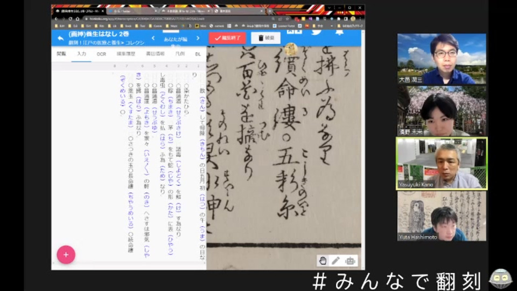Click column number 8 in the ruler
This screenshot has height=291, width=517.
114,66
